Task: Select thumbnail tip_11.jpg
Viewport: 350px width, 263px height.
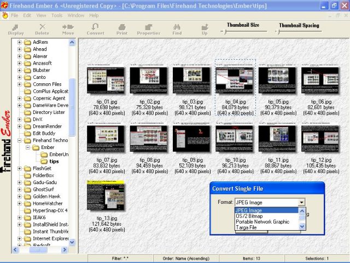Action: 277,137
